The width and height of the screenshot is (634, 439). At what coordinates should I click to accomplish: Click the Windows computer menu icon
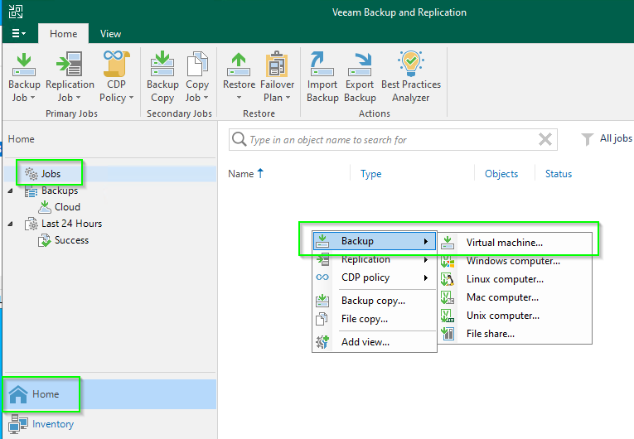[x=448, y=261]
